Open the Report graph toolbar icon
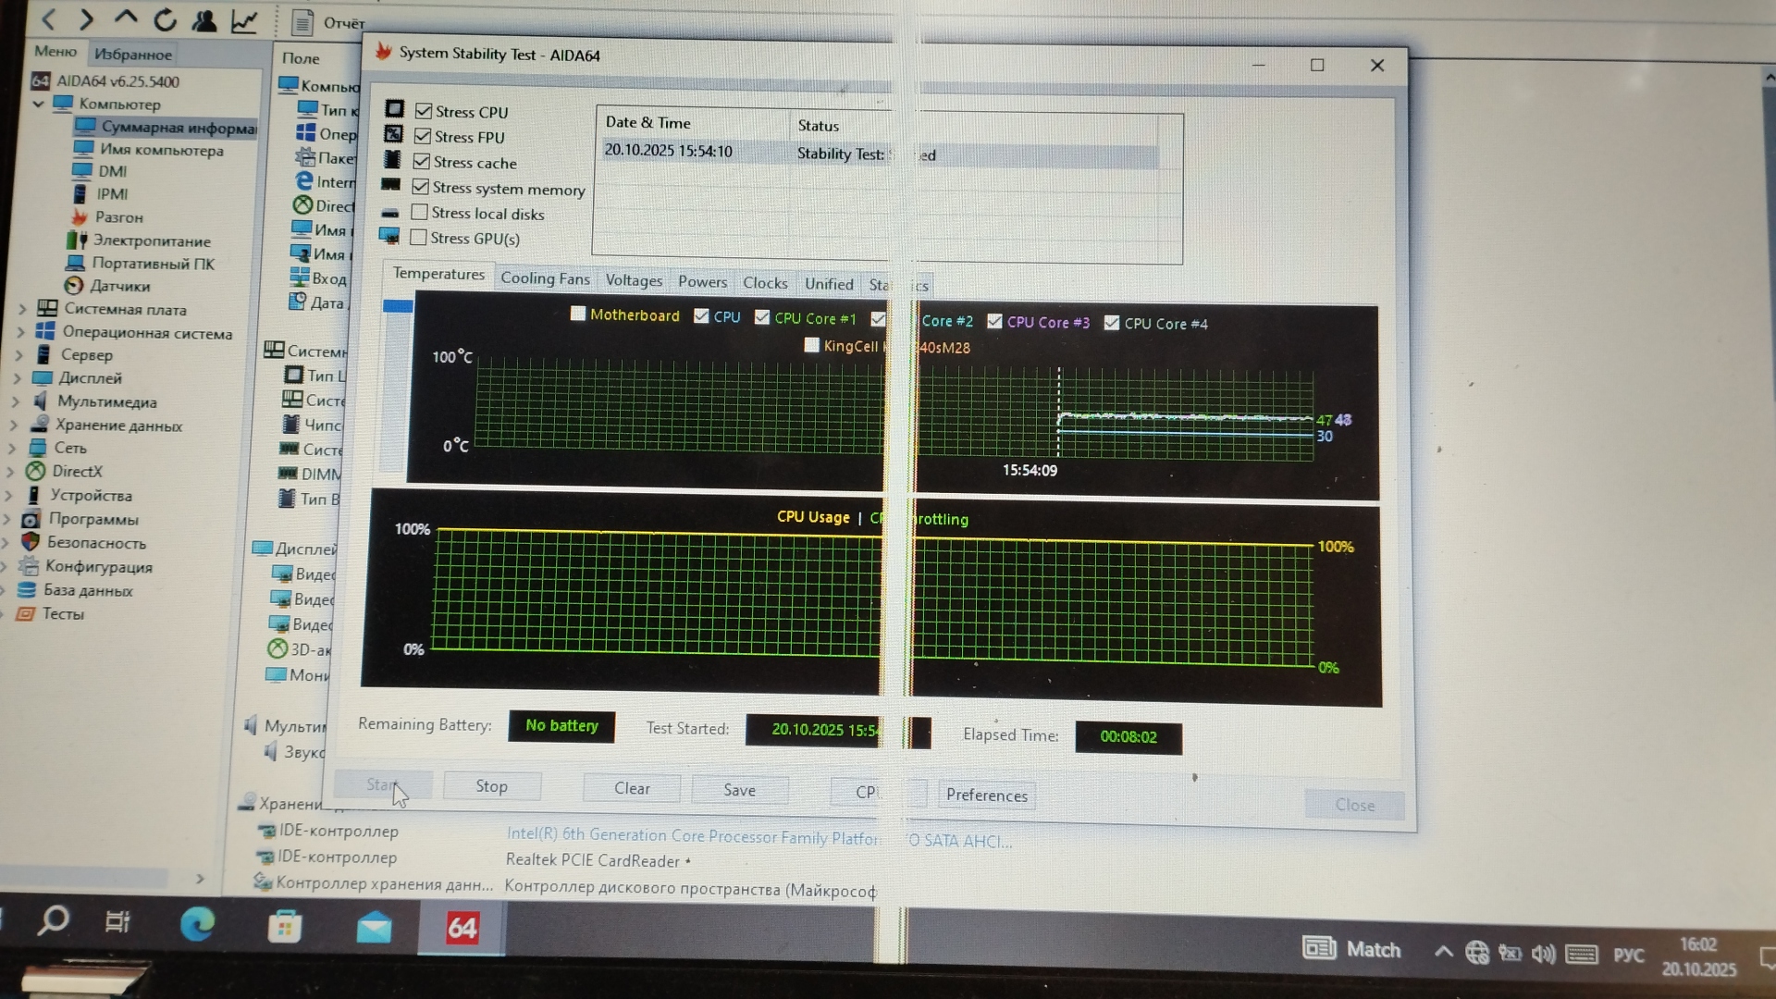 tap(244, 20)
